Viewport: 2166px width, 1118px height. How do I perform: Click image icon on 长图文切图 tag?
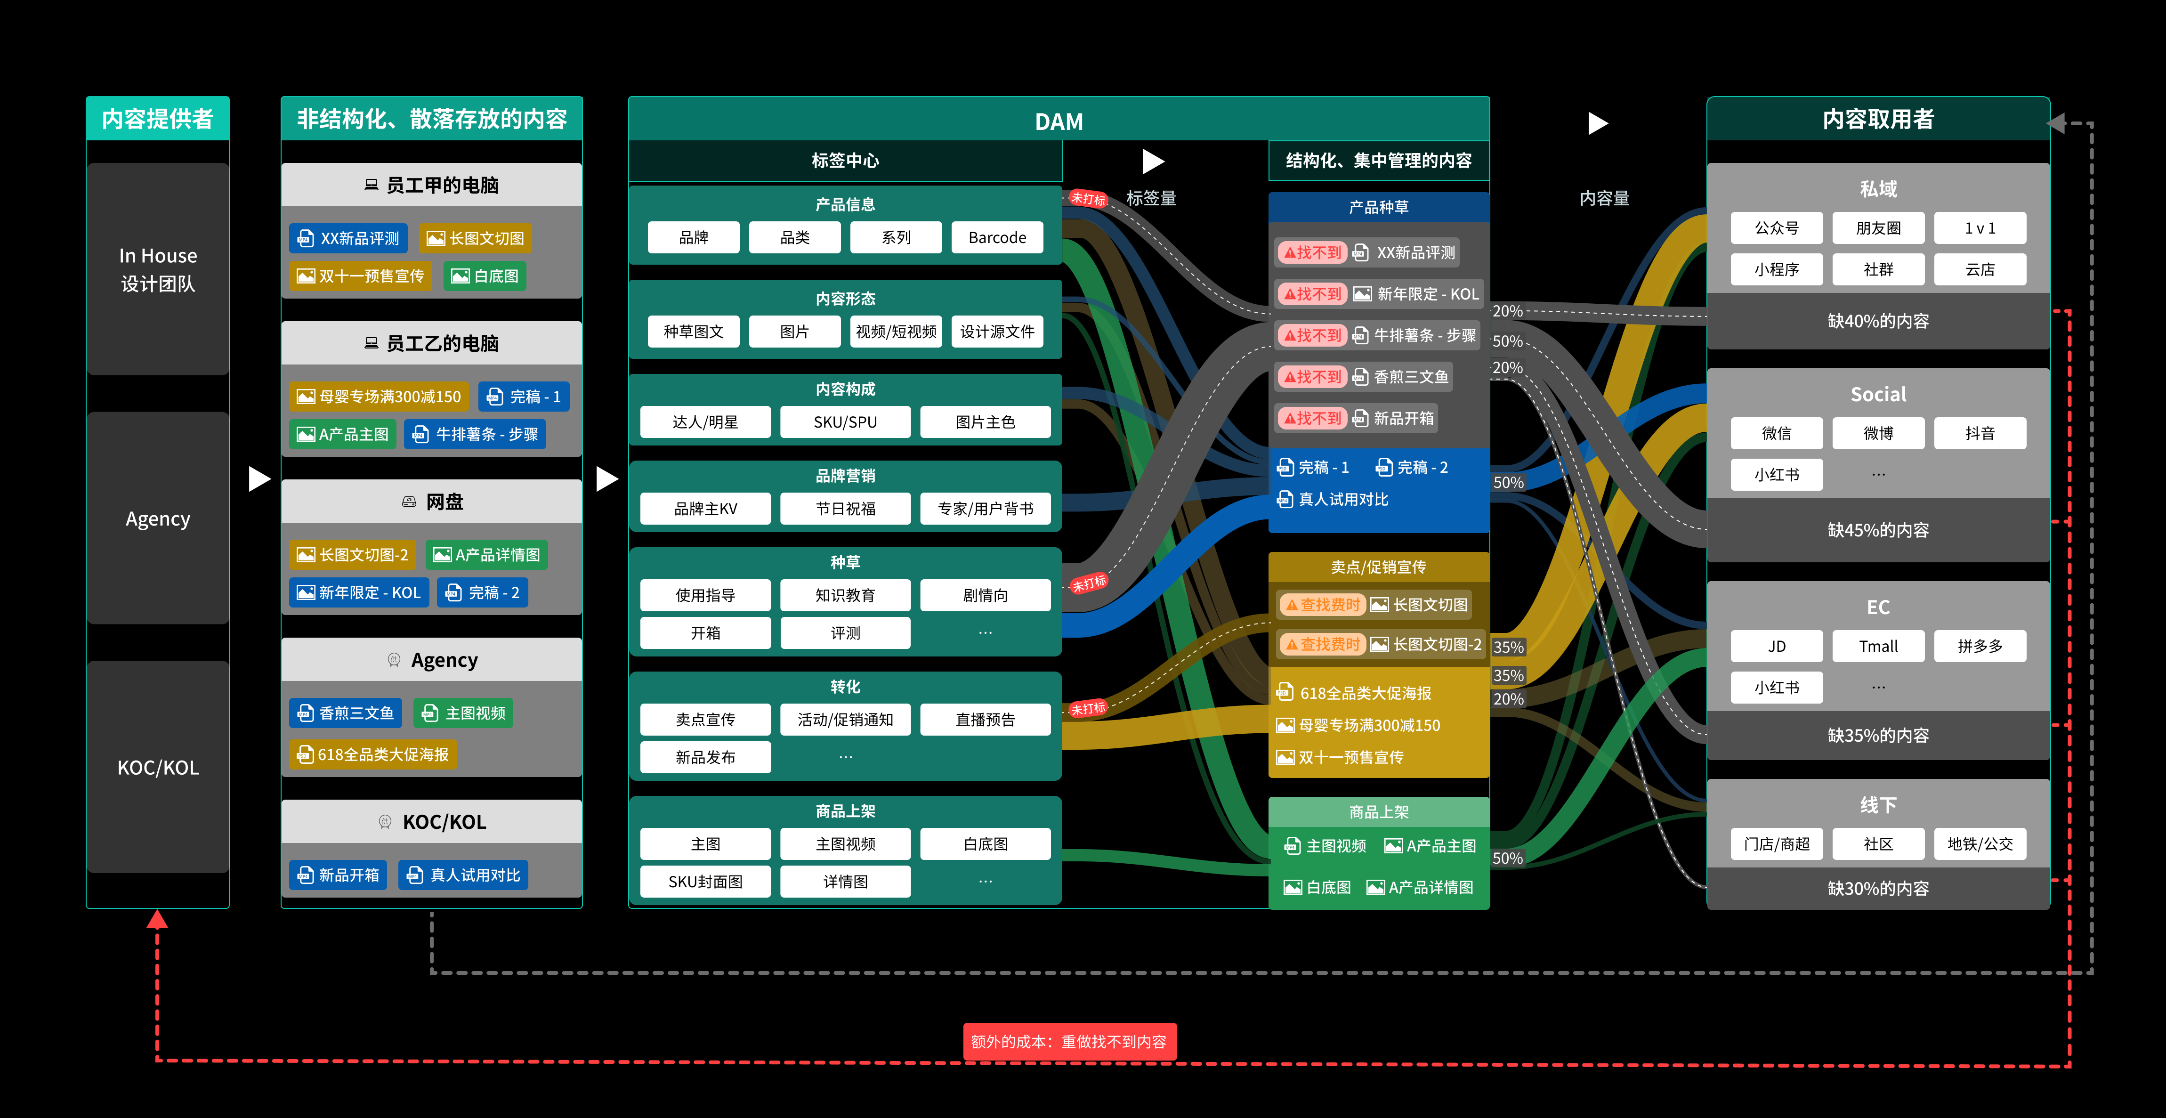436,238
